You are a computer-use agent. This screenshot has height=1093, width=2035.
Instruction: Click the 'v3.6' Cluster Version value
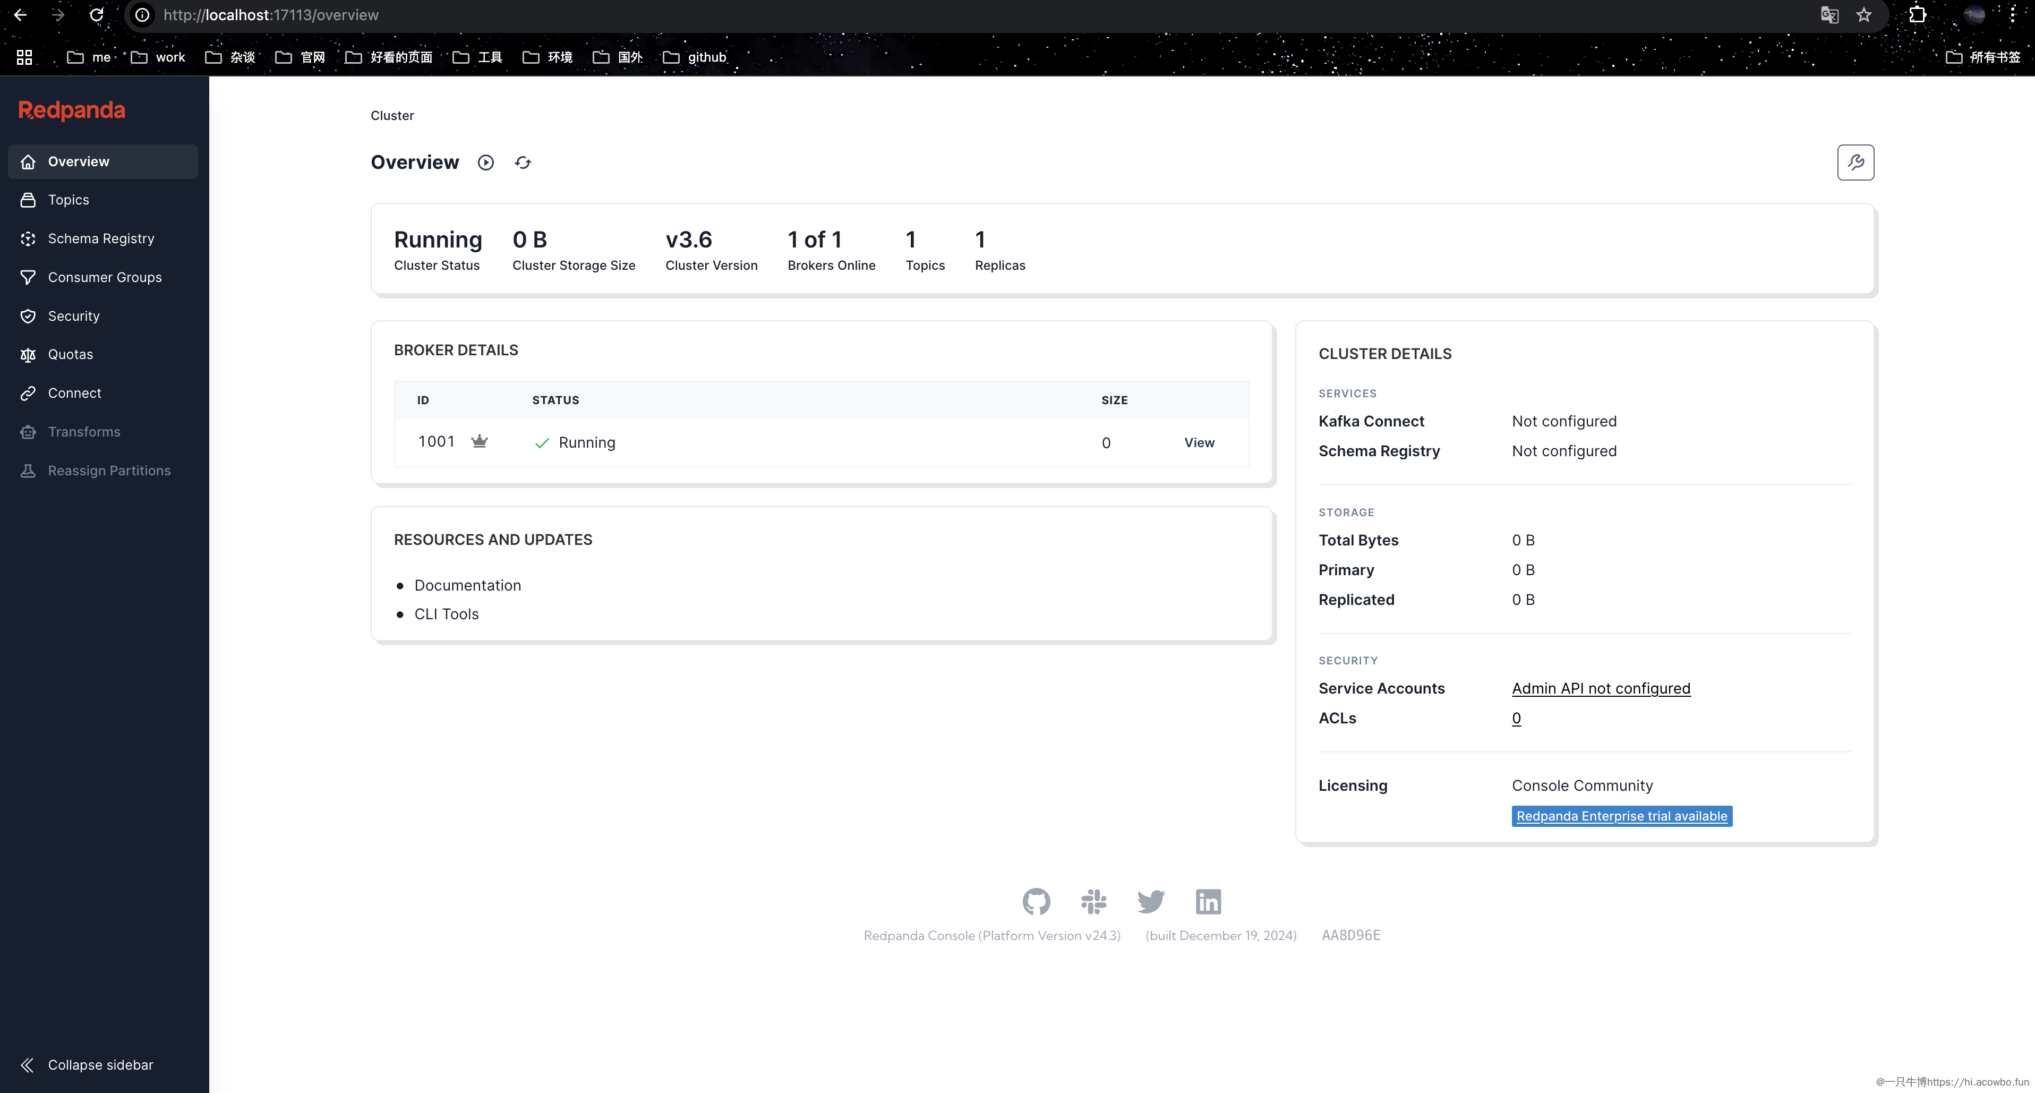coord(688,240)
